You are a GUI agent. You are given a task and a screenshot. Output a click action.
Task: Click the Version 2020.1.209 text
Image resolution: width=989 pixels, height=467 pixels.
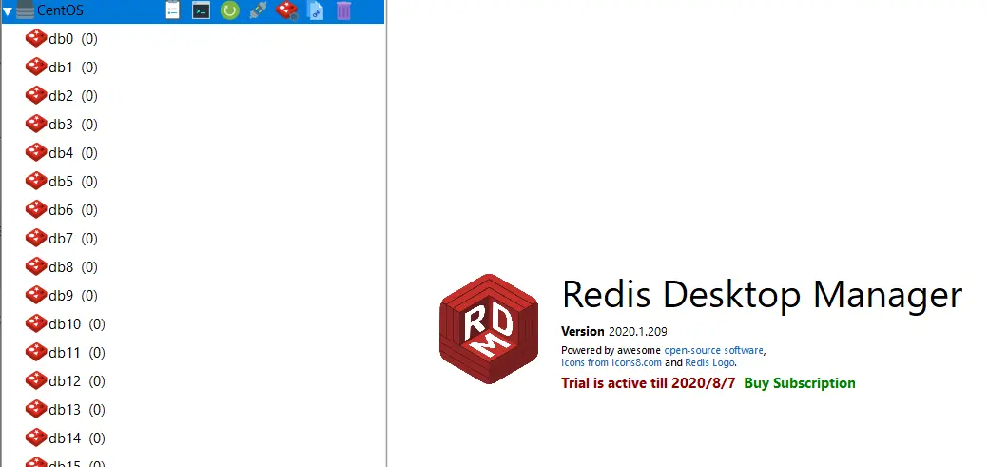click(613, 331)
